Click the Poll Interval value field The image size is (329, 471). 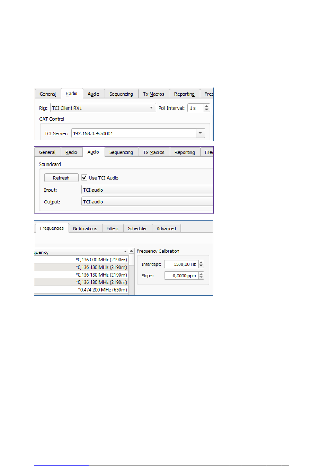coord(196,108)
